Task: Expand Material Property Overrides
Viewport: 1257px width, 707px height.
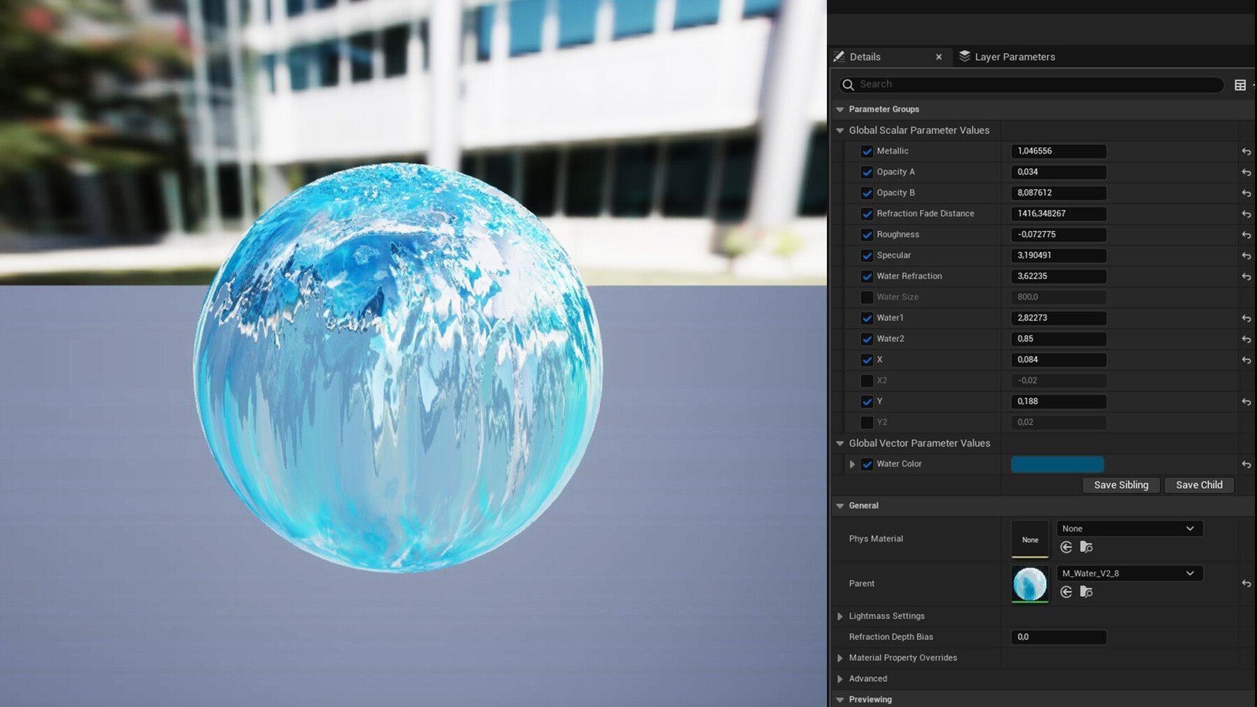Action: [840, 658]
